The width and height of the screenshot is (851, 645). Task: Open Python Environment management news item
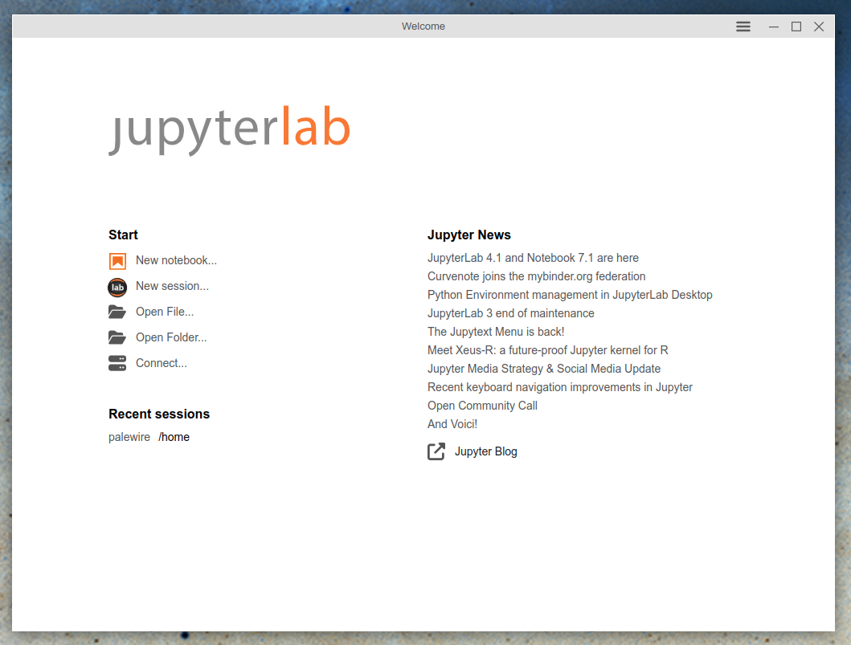click(570, 295)
